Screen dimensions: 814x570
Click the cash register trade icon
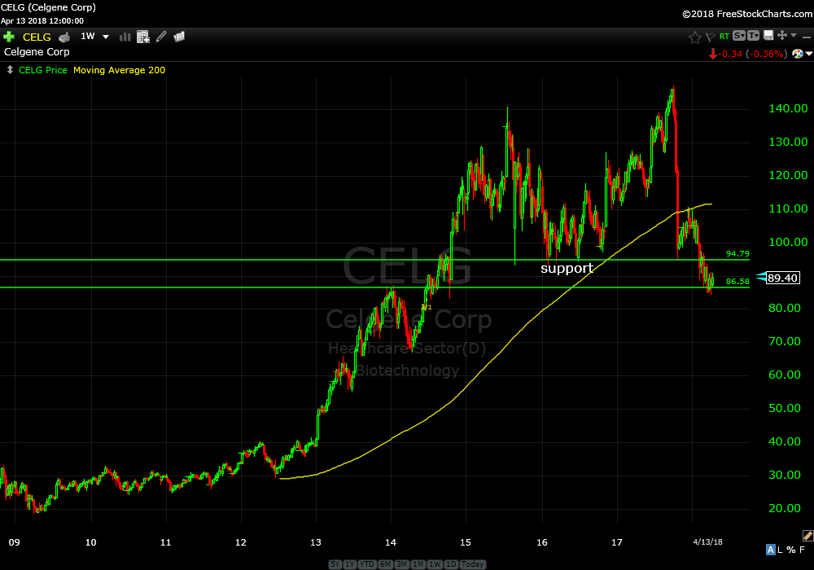pyautogui.click(x=63, y=37)
